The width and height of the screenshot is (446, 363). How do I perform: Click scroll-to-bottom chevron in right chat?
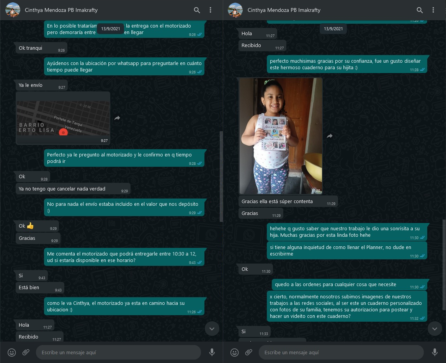[435, 329]
